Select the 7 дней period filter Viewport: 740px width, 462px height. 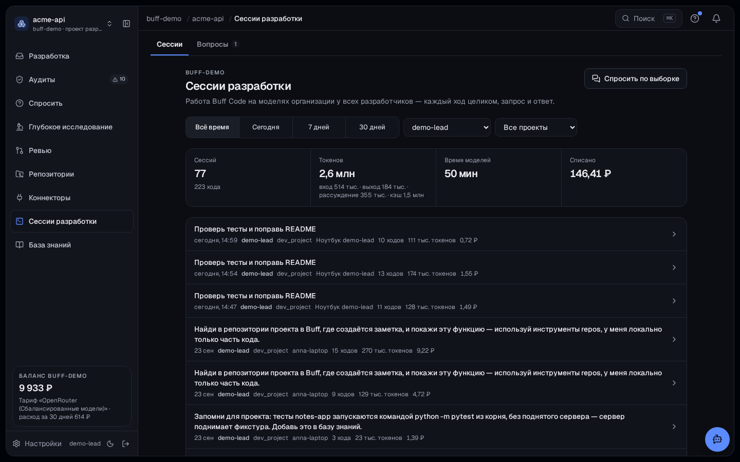click(x=319, y=127)
